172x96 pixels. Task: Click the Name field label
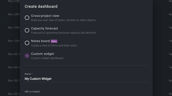pyautogui.click(x=28, y=74)
